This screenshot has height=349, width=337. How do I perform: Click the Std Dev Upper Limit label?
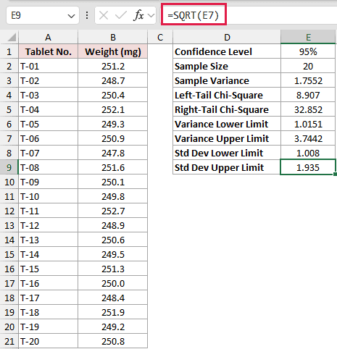tap(227, 167)
